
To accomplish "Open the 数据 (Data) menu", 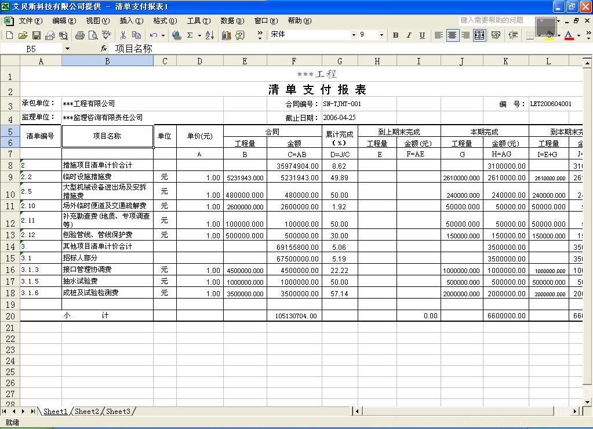I will (232, 21).
